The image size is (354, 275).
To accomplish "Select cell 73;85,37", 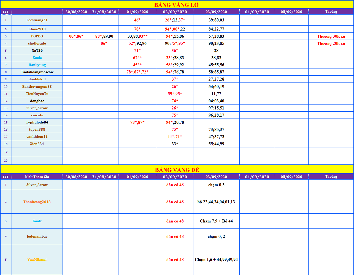I will [x=216, y=130].
